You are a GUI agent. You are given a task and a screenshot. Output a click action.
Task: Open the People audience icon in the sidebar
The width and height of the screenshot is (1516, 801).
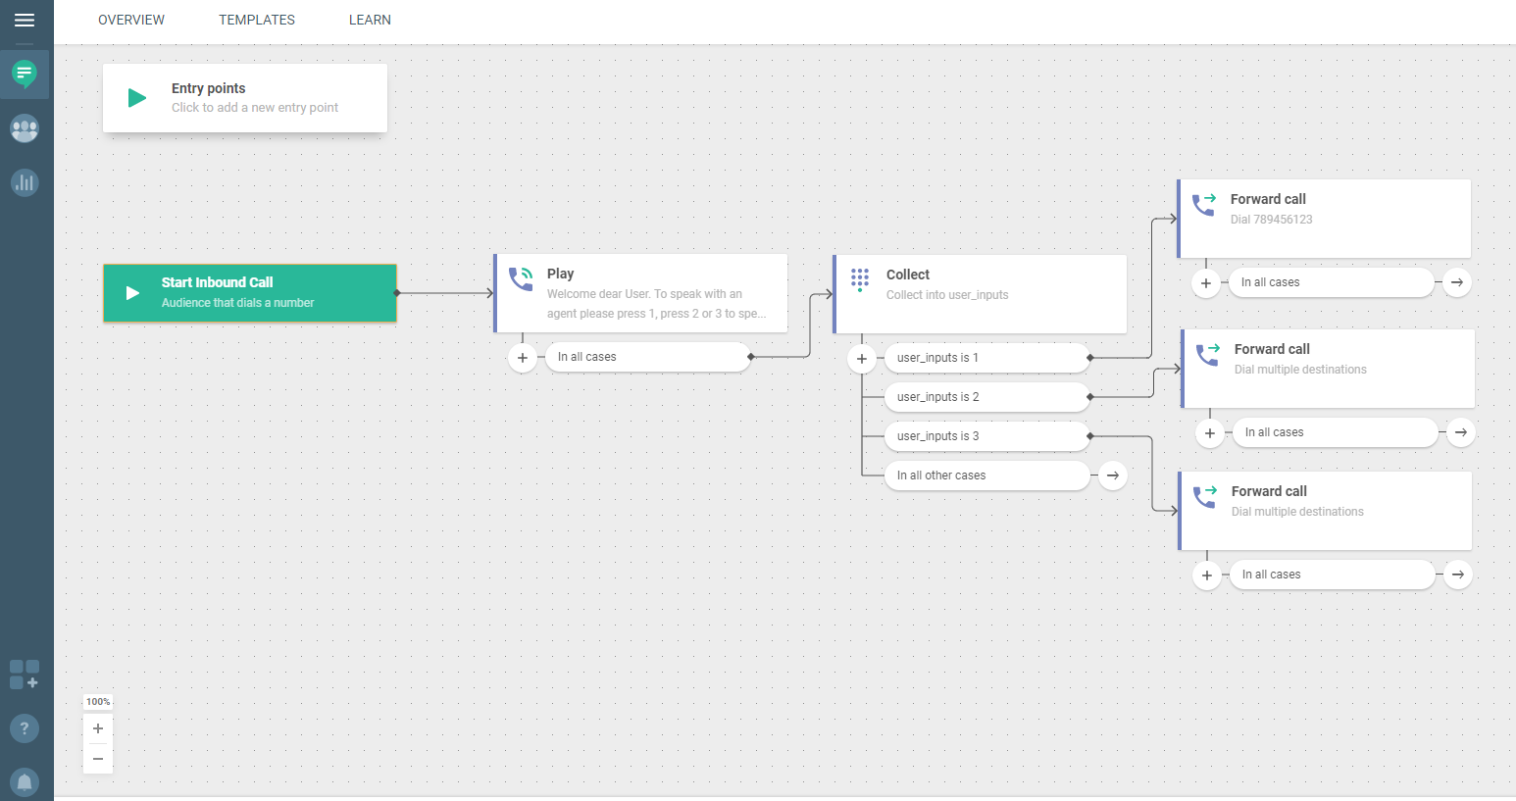click(x=25, y=127)
